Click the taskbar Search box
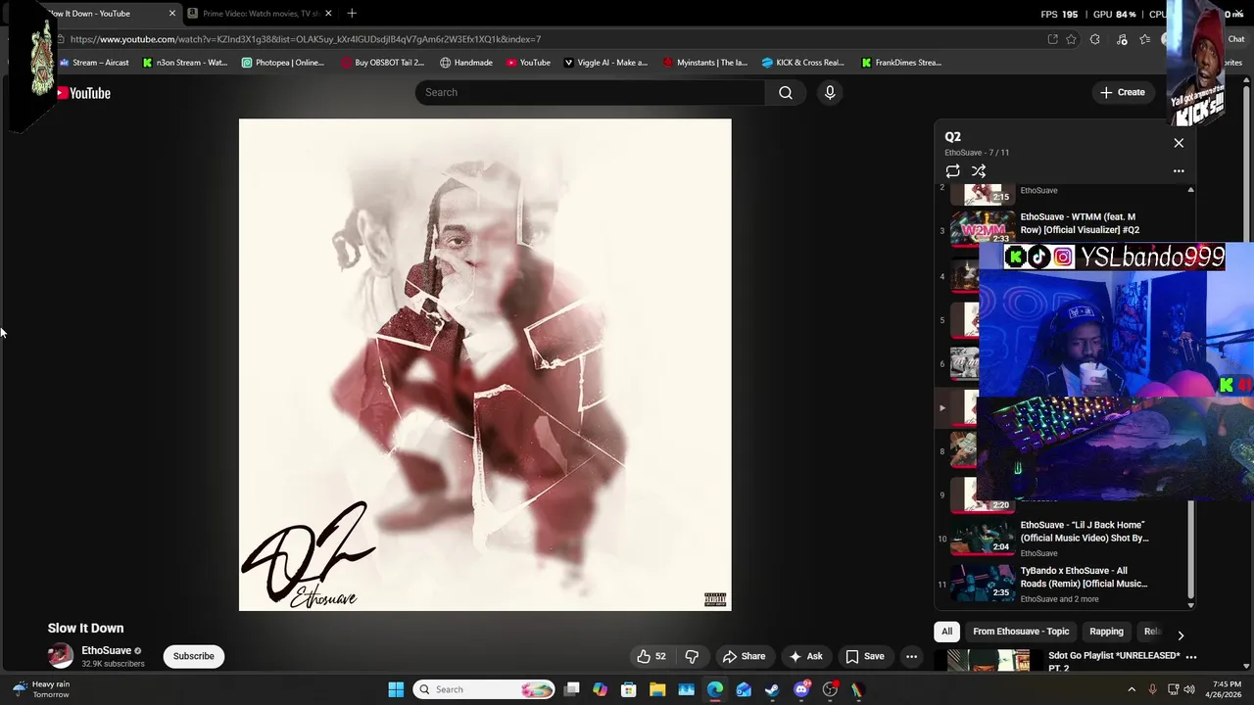Screen dimensions: 1254x705 [483, 689]
